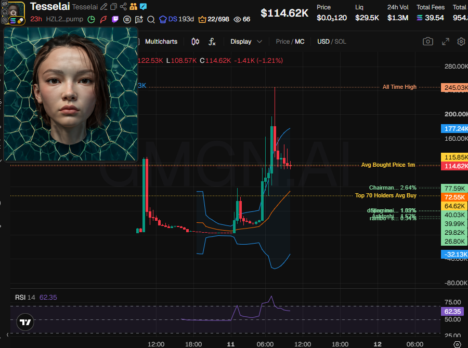Click the TradingView logo badge

tap(25, 322)
